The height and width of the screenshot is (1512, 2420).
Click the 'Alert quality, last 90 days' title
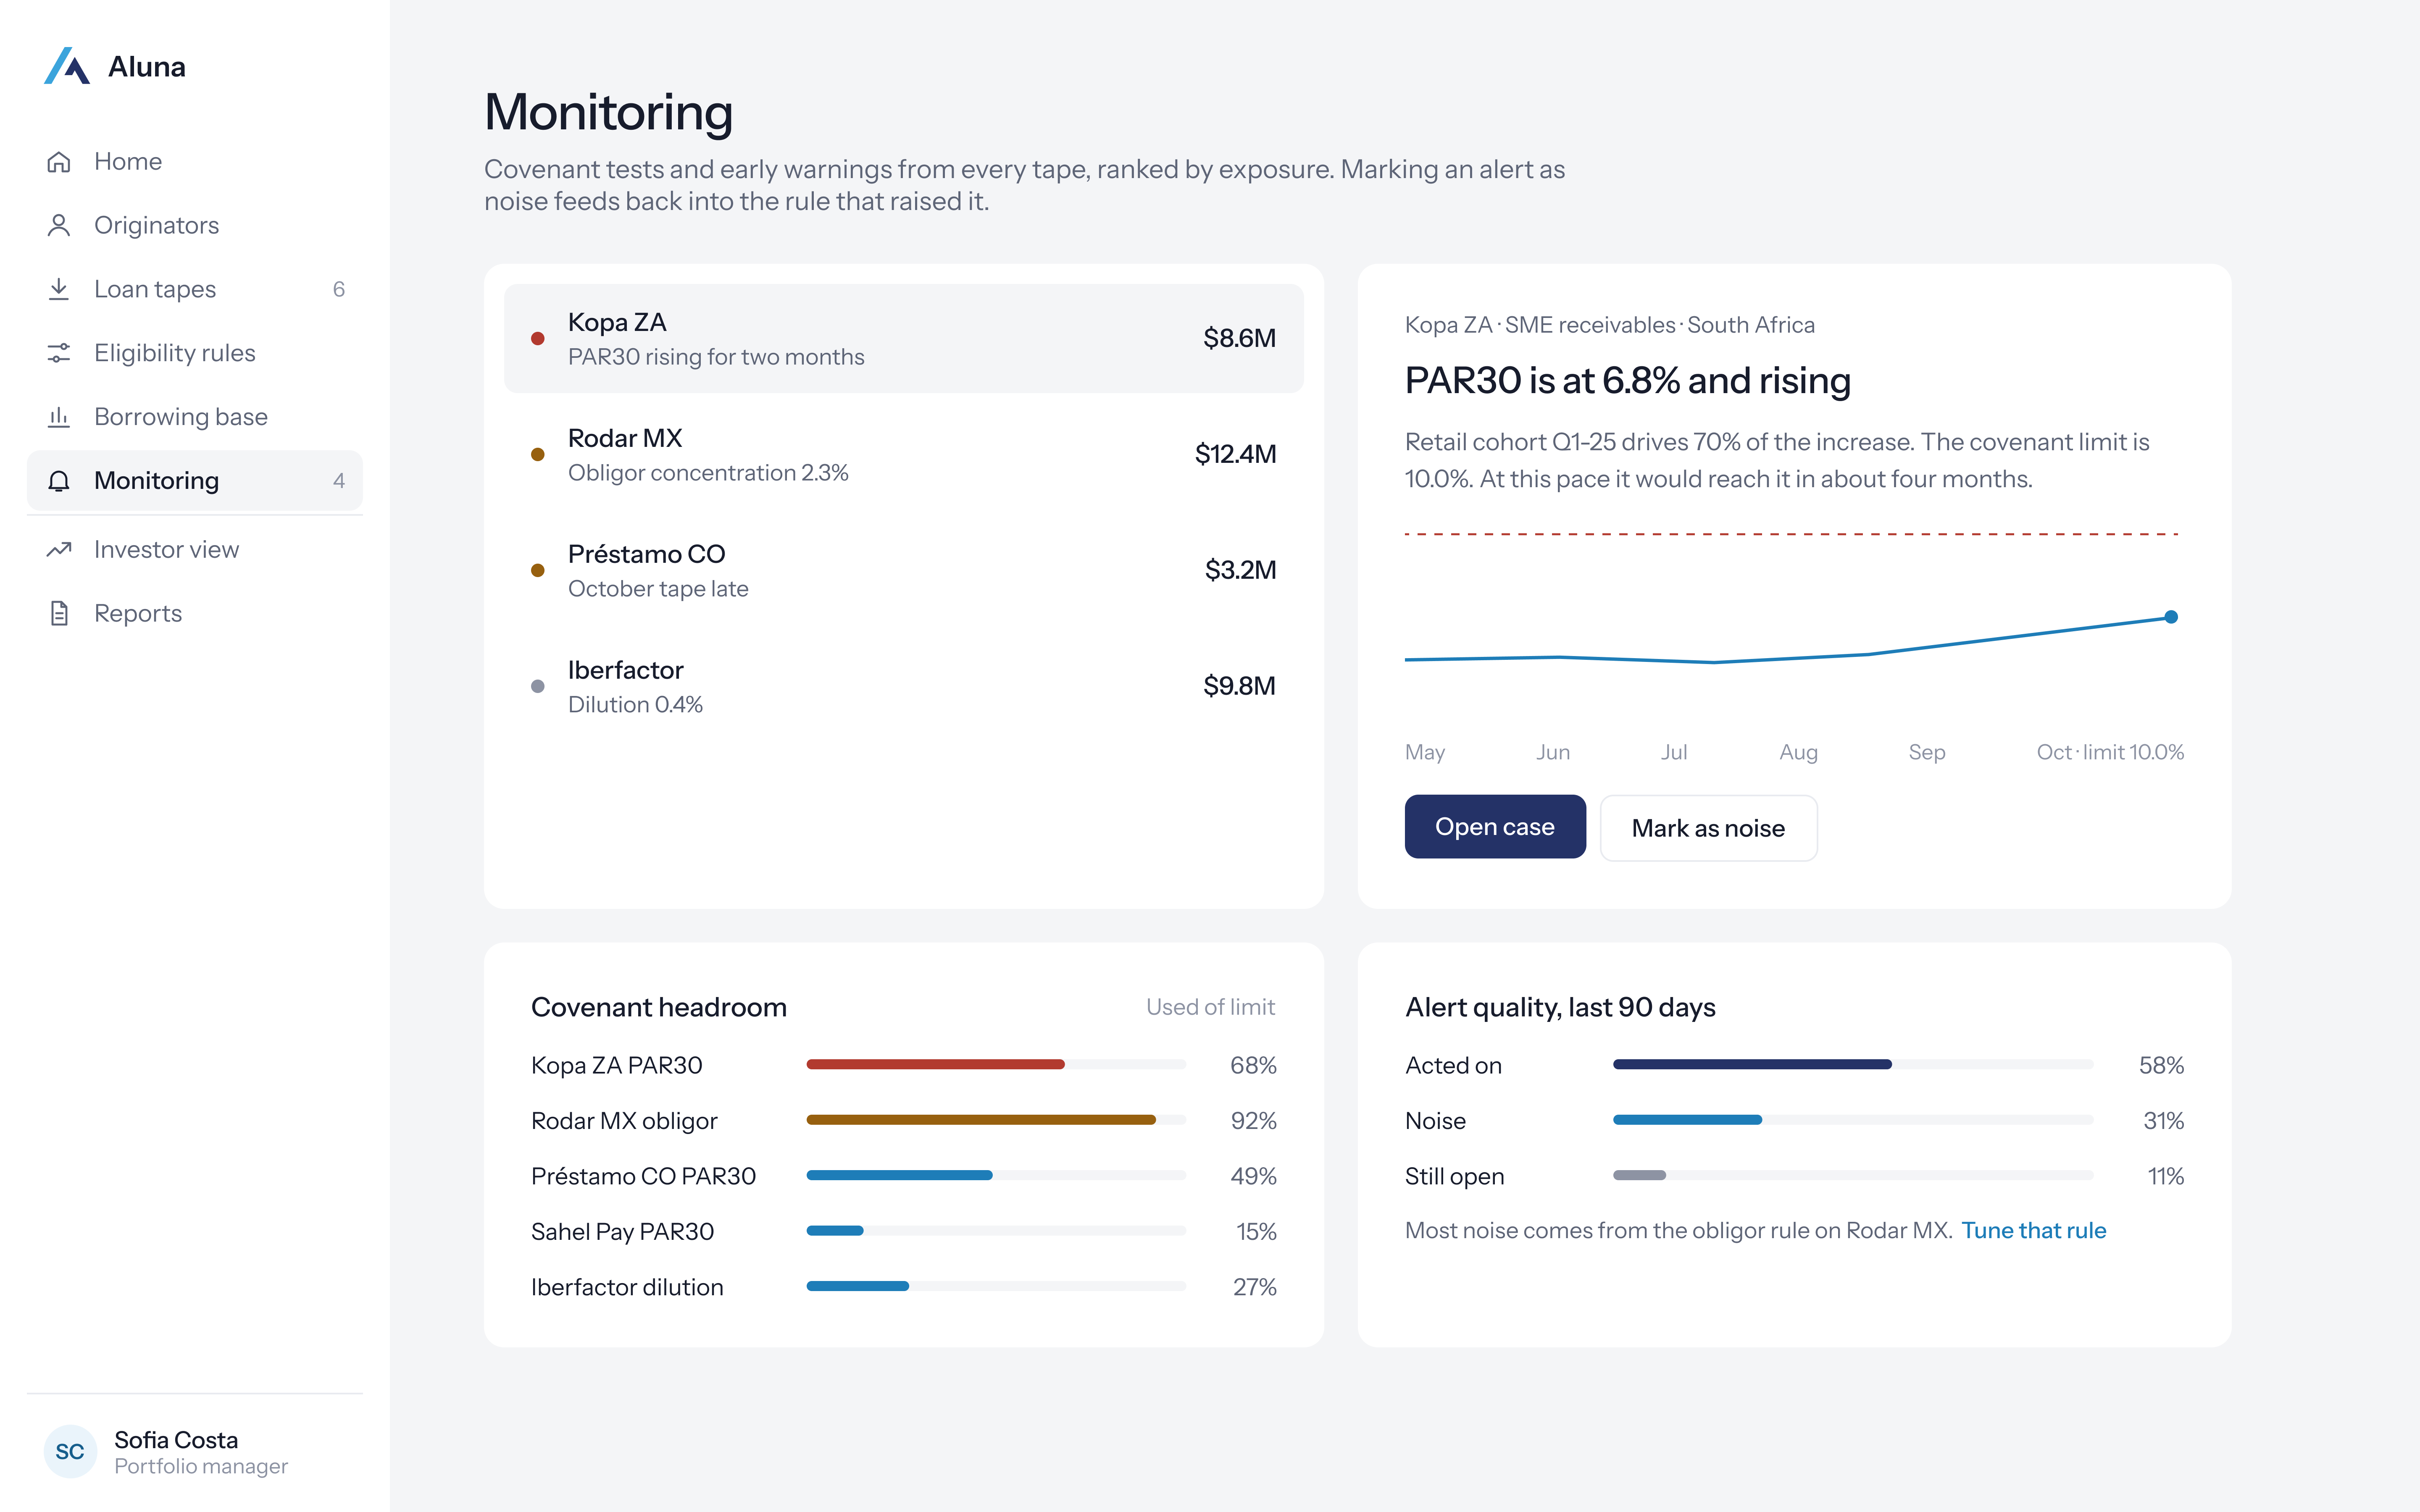coord(1560,1007)
